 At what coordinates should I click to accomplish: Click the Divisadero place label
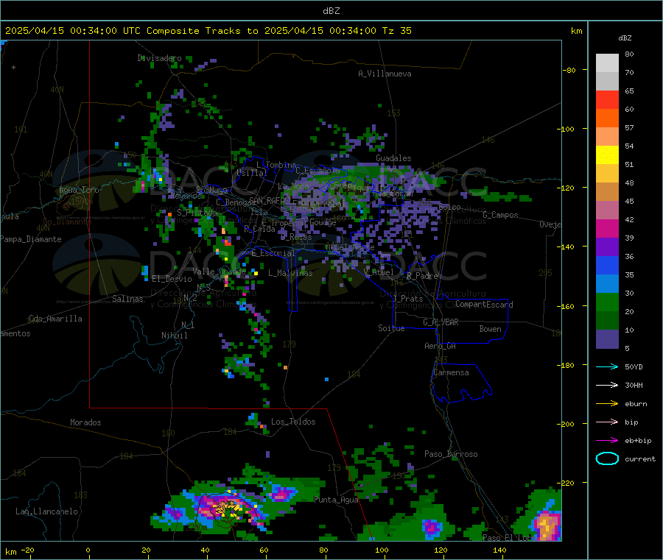coord(159,58)
